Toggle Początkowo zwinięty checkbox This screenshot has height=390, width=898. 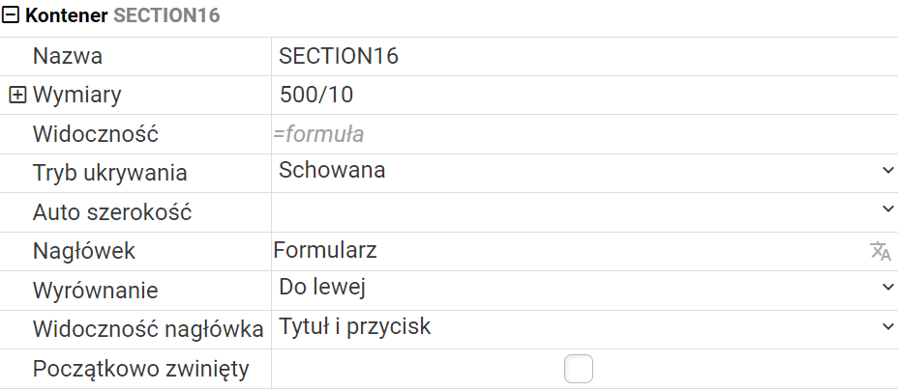pos(579,369)
